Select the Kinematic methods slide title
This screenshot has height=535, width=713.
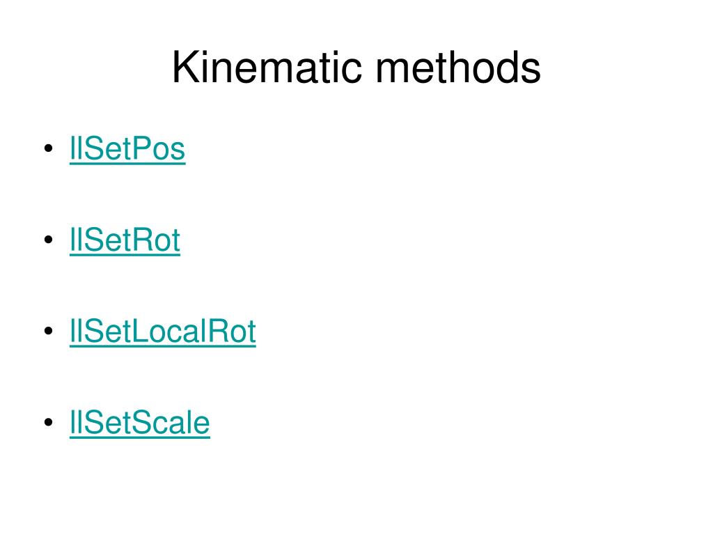(x=356, y=68)
